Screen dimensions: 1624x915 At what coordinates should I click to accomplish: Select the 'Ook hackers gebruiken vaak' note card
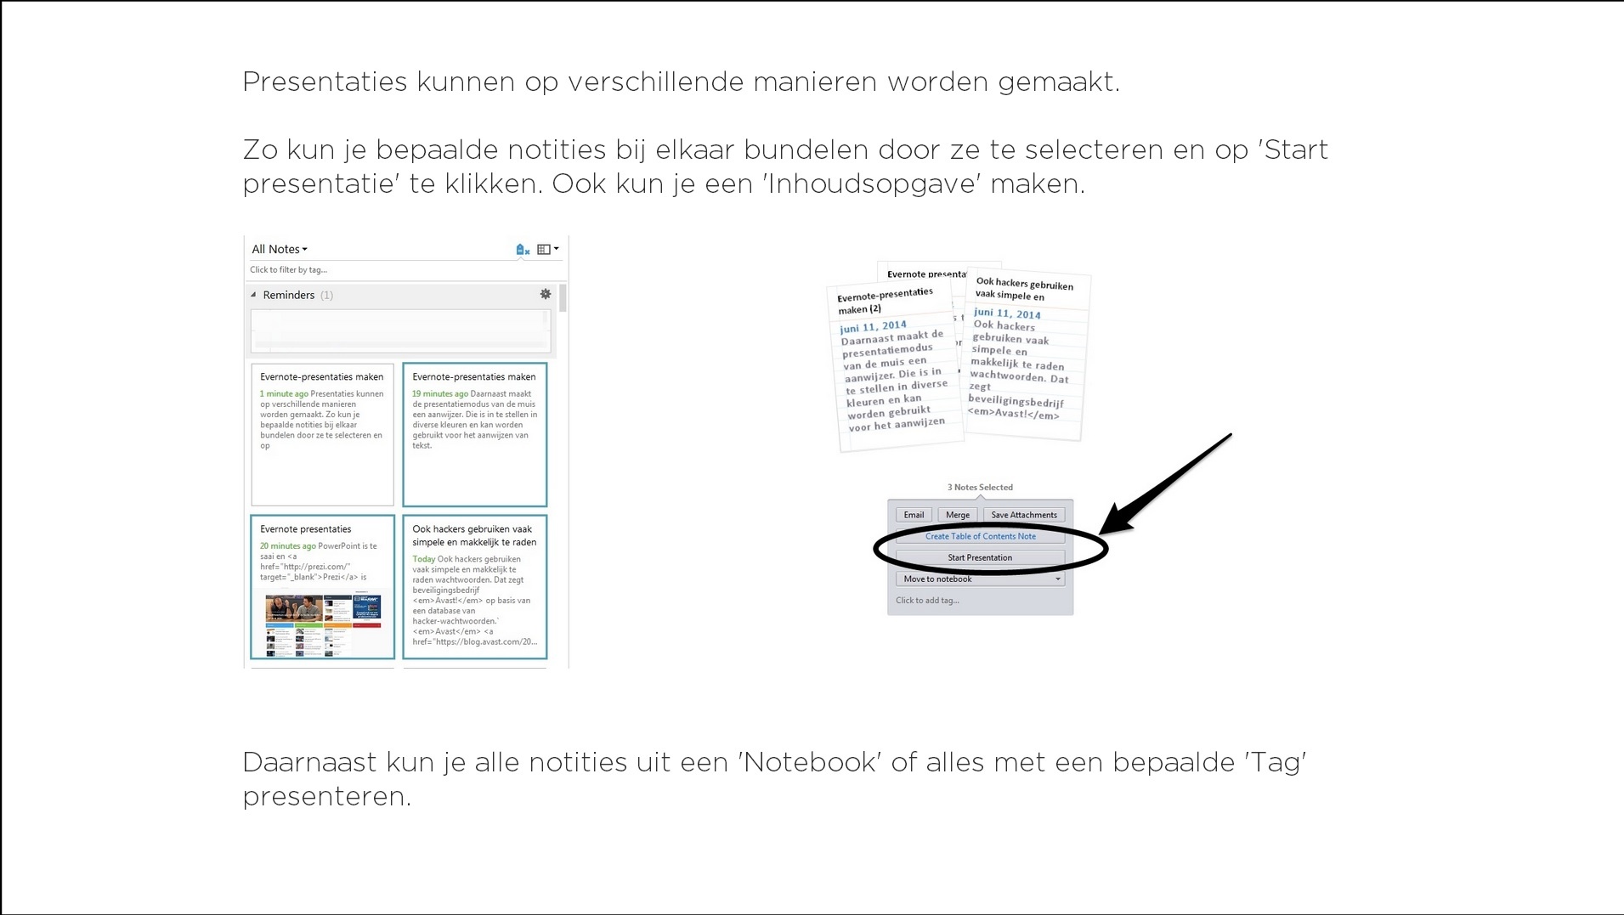[x=475, y=586]
